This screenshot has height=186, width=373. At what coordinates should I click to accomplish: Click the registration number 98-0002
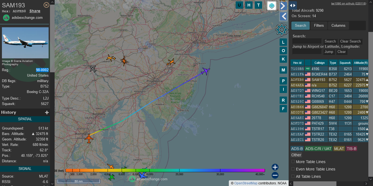[x=42, y=70]
